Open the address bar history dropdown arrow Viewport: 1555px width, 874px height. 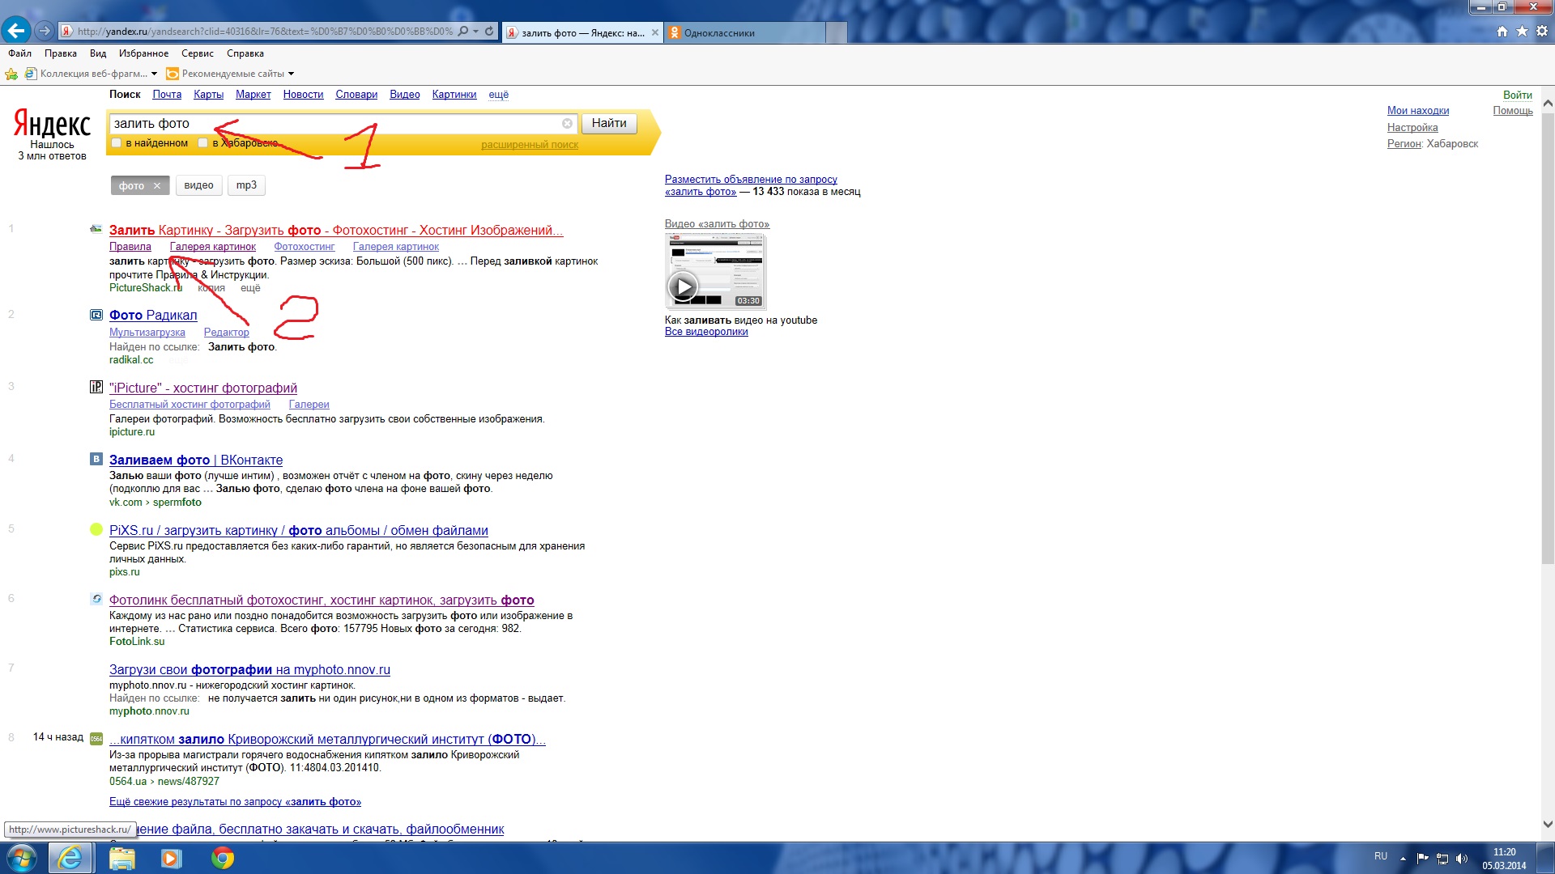click(476, 32)
